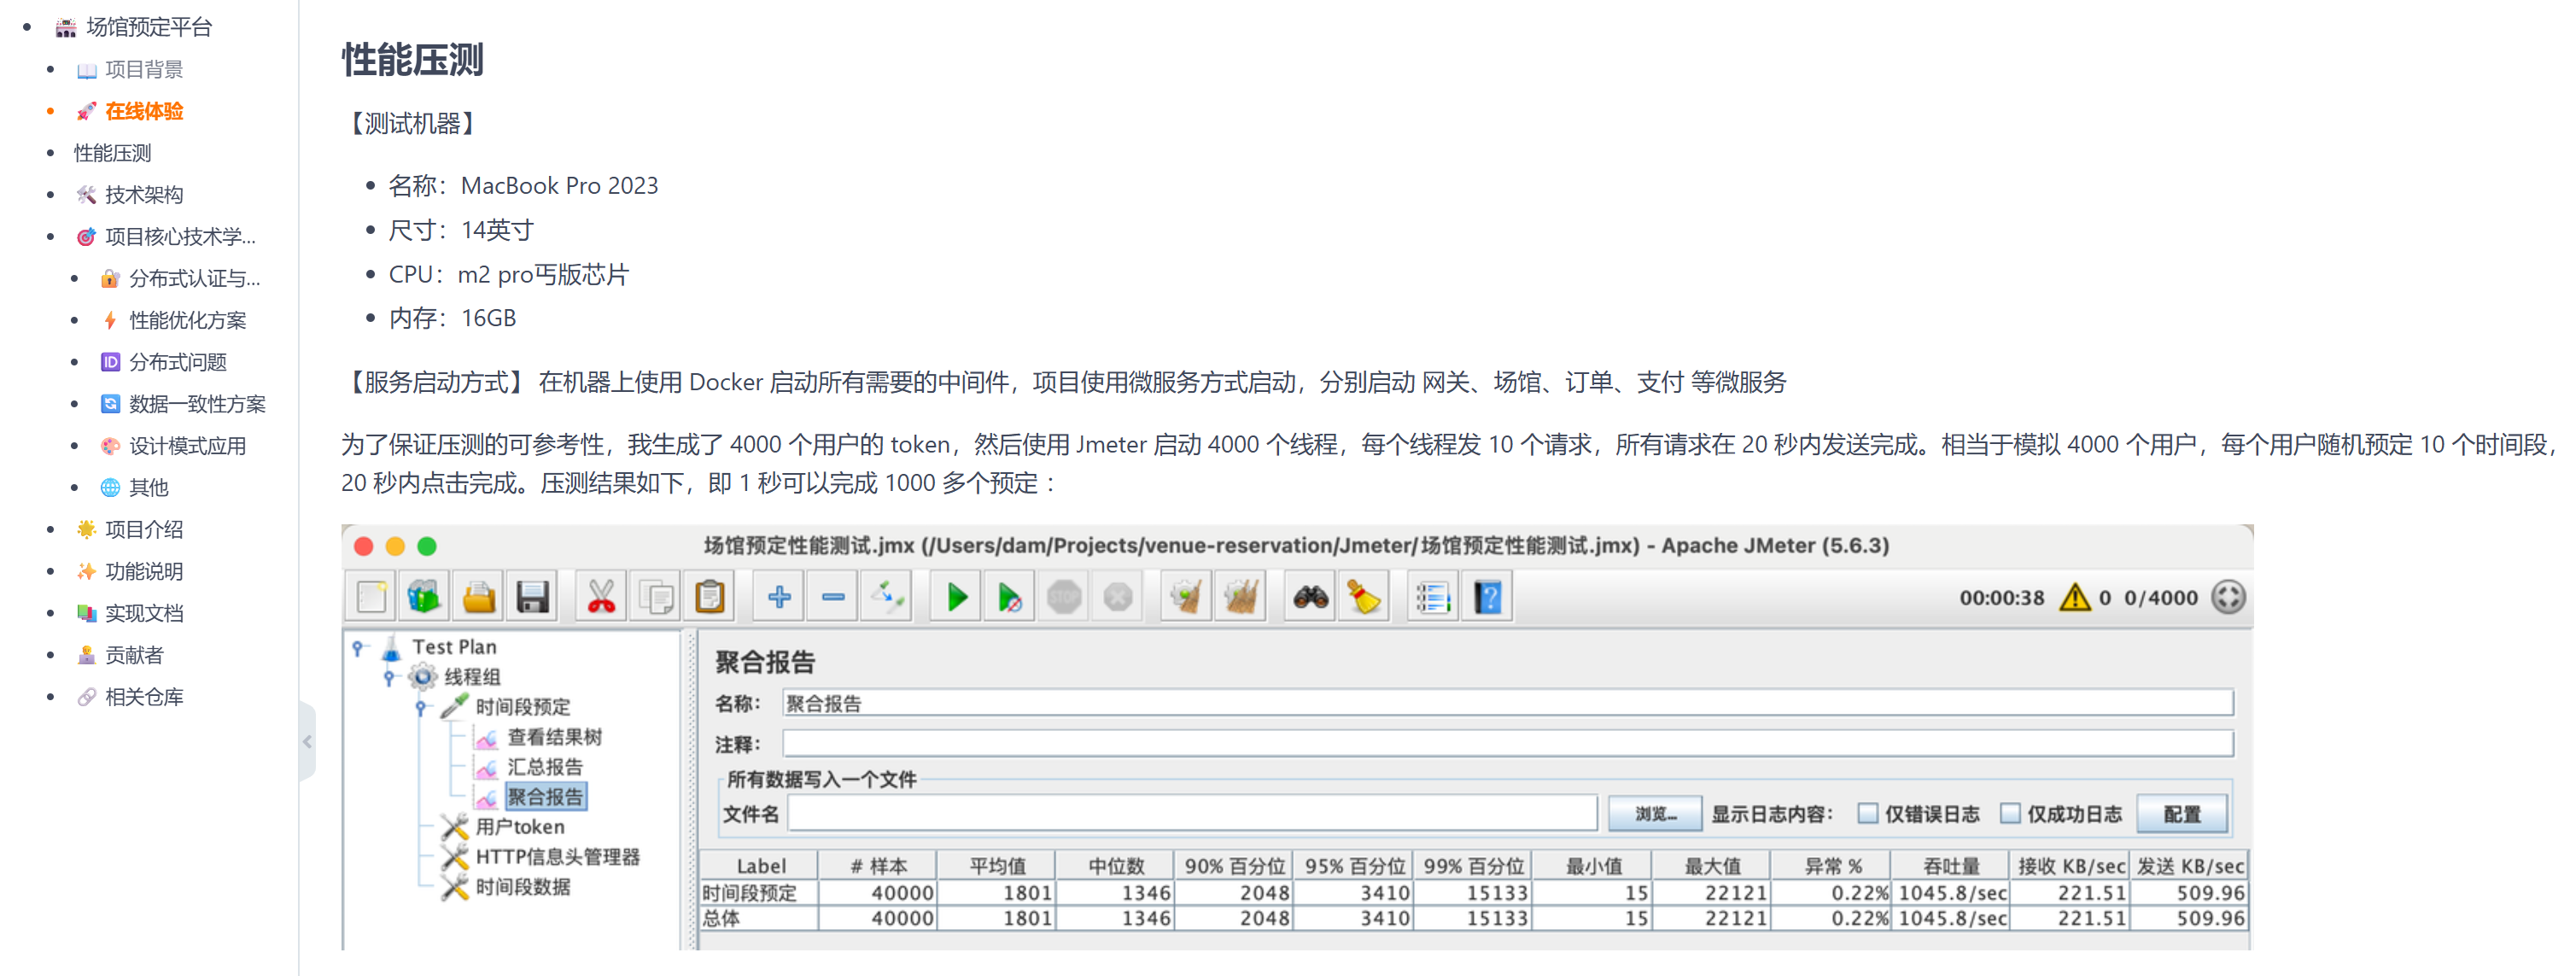Click the clipboard Paste icon in toolbar
This screenshot has height=976, width=2576.
click(710, 598)
